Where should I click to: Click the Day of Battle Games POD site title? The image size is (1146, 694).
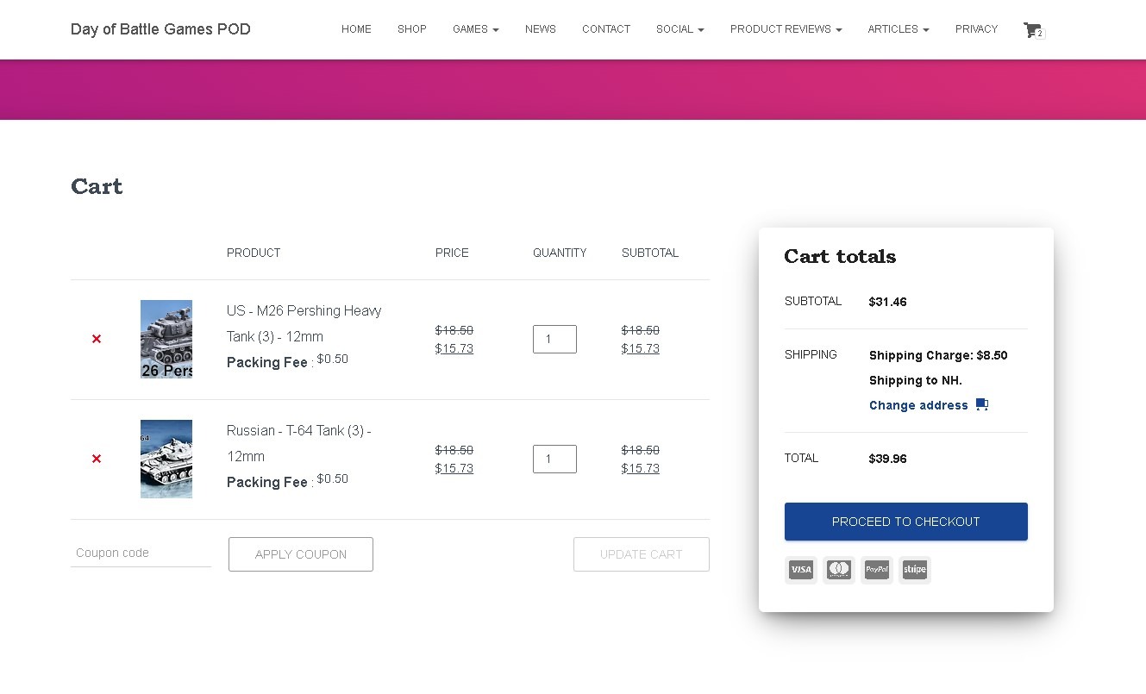160,29
